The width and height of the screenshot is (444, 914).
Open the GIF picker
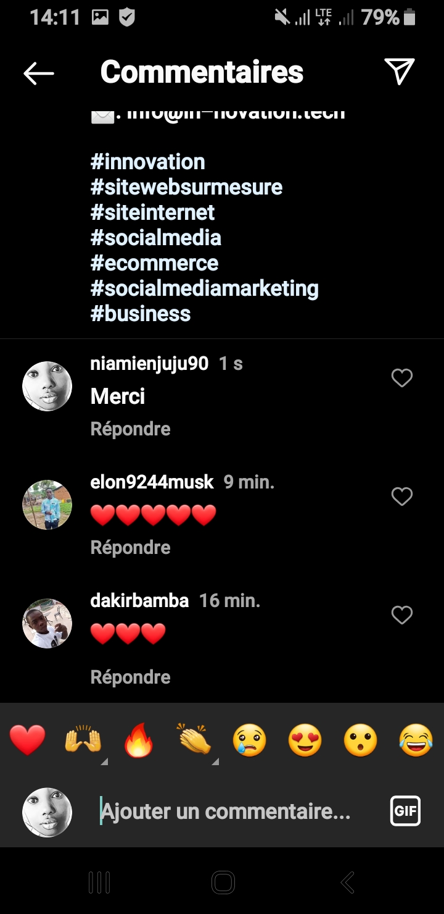[x=405, y=811]
